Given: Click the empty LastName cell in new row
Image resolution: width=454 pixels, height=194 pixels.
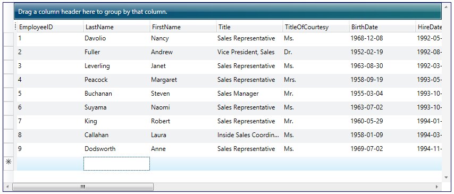Looking at the screenshot, I should (x=116, y=164).
